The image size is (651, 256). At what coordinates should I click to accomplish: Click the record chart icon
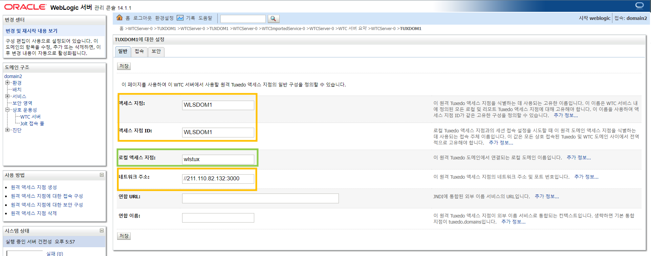(180, 18)
